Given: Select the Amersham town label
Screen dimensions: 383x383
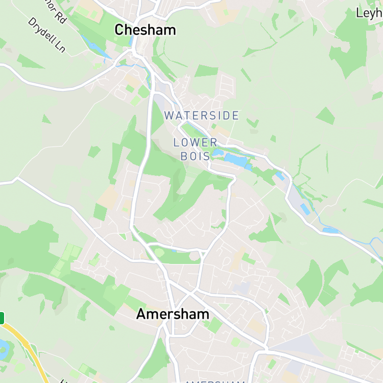Looking at the screenshot, I should coord(173,314).
